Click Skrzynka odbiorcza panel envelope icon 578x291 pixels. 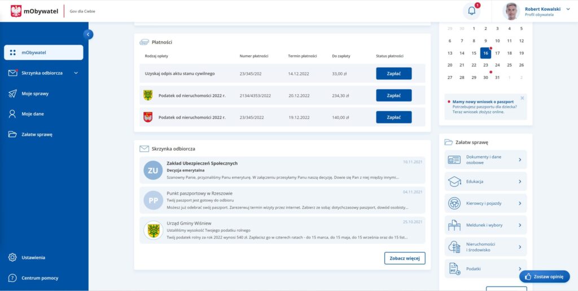tap(144, 149)
